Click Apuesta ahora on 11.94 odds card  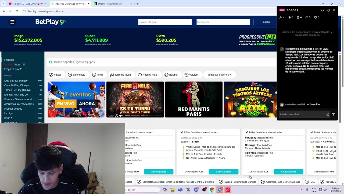[x=159, y=172]
